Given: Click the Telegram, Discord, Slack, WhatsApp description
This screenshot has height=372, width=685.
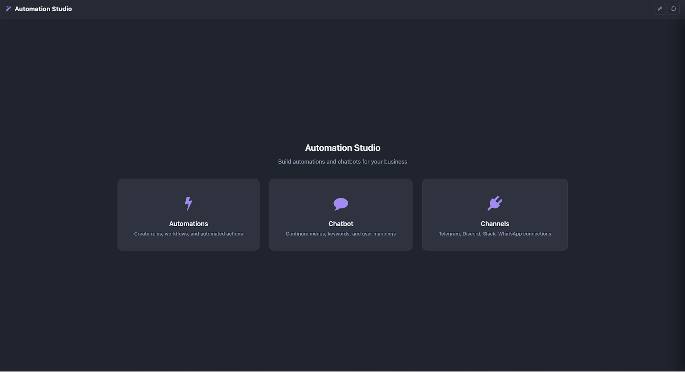Looking at the screenshot, I should [x=495, y=234].
